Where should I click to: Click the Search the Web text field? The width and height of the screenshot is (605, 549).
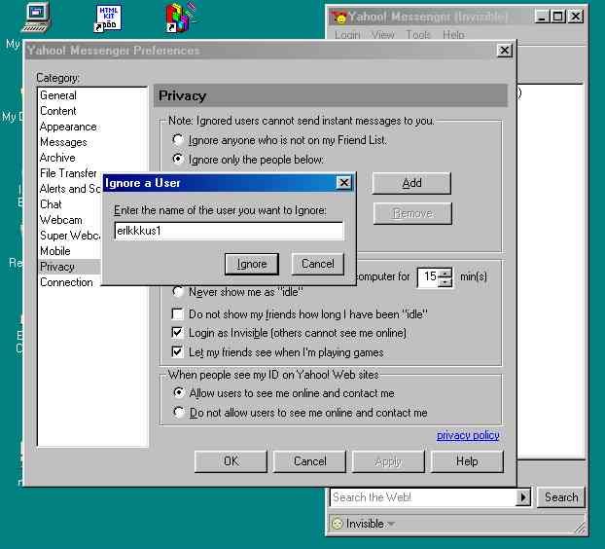pyautogui.click(x=423, y=497)
